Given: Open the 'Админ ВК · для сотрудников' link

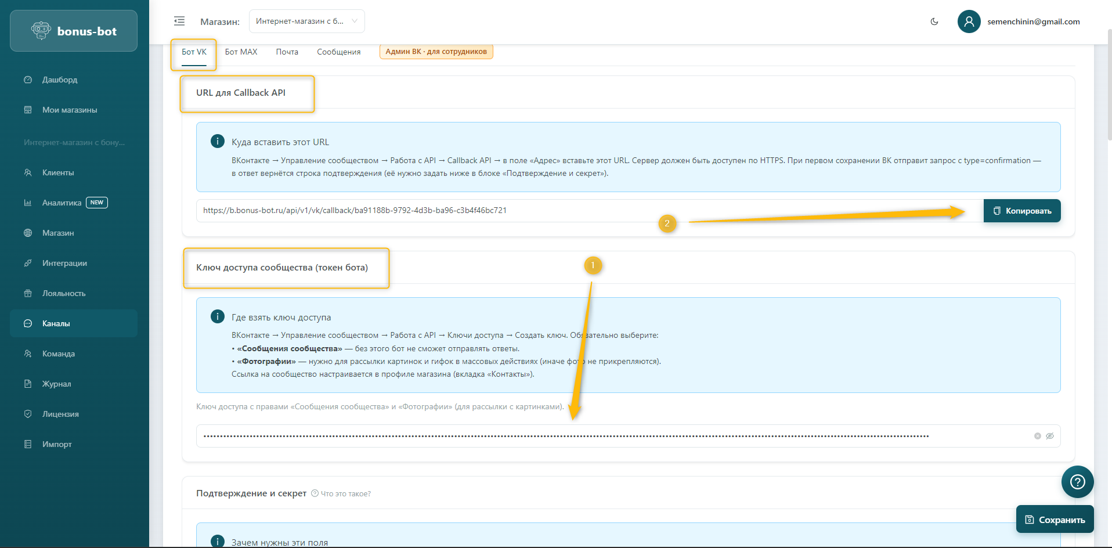Looking at the screenshot, I should coord(436,52).
